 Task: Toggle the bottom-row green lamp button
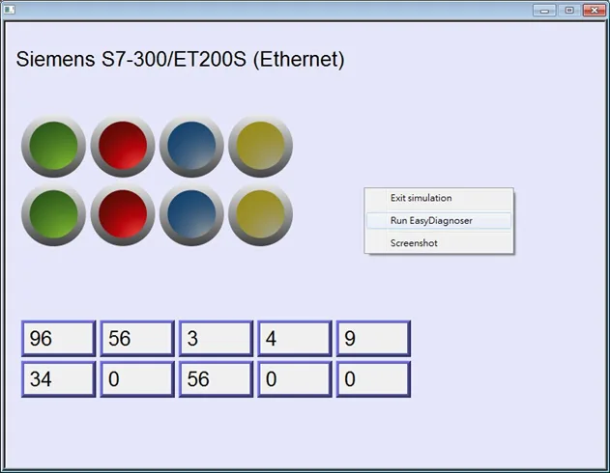point(54,214)
